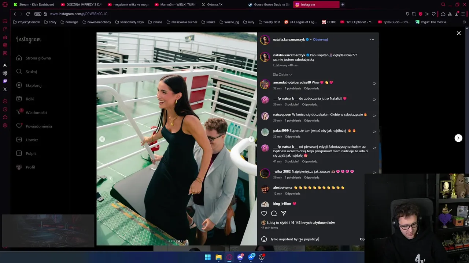Open the Opera extensions cube icon
The width and height of the screenshot is (469, 263).
point(443,14)
